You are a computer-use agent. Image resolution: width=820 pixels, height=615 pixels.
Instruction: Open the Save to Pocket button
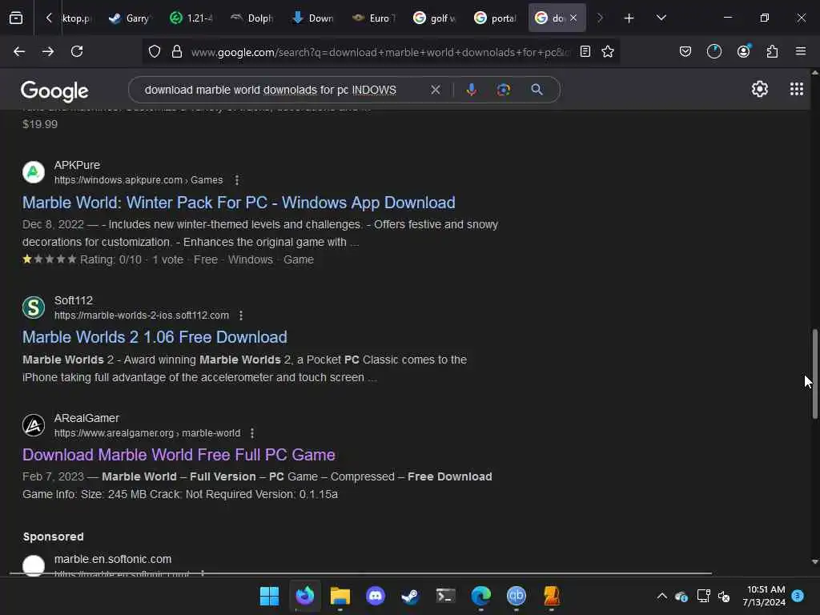point(685,51)
